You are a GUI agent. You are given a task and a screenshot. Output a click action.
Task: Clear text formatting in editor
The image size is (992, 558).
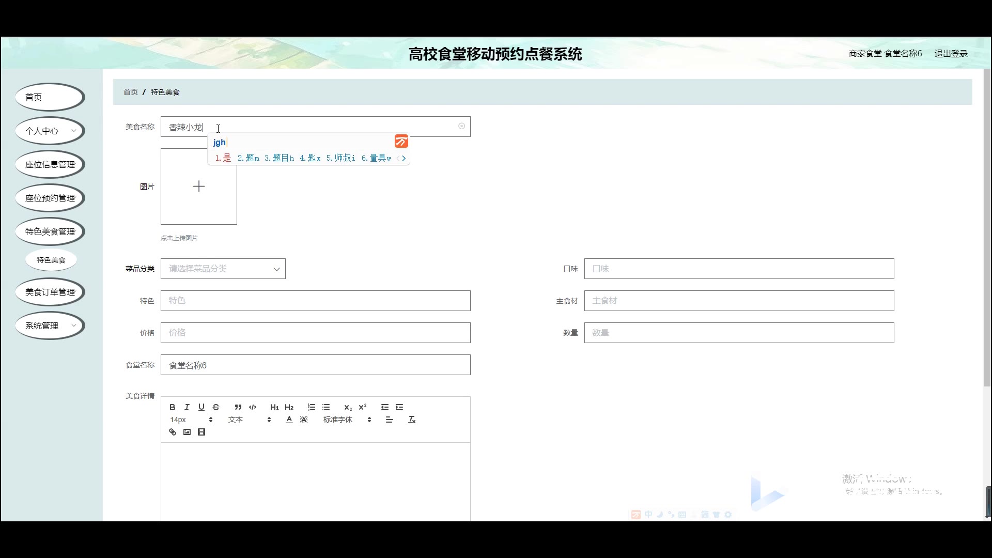point(412,420)
